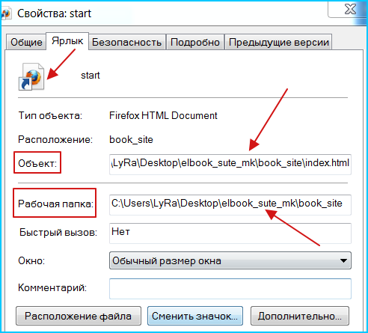Click the 'Окно:' label
Screen dimensions: 368x333
31,261
